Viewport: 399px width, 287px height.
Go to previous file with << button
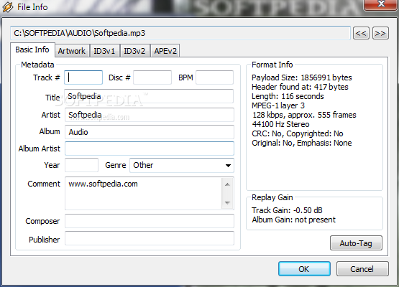(361, 33)
